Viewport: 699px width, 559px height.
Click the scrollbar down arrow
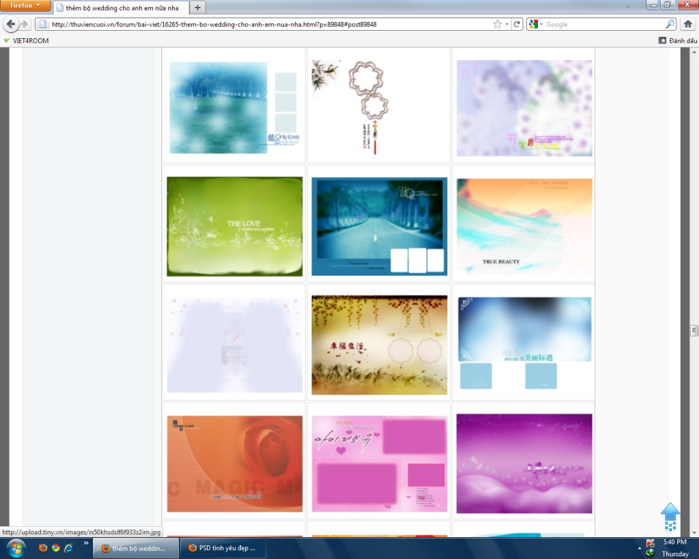click(694, 532)
